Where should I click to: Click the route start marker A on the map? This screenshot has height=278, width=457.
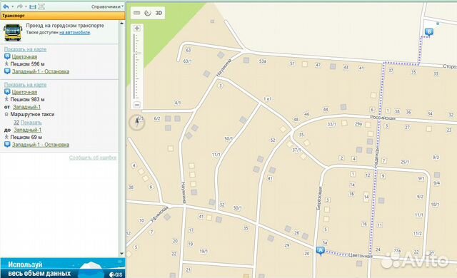pyautogui.click(x=321, y=250)
